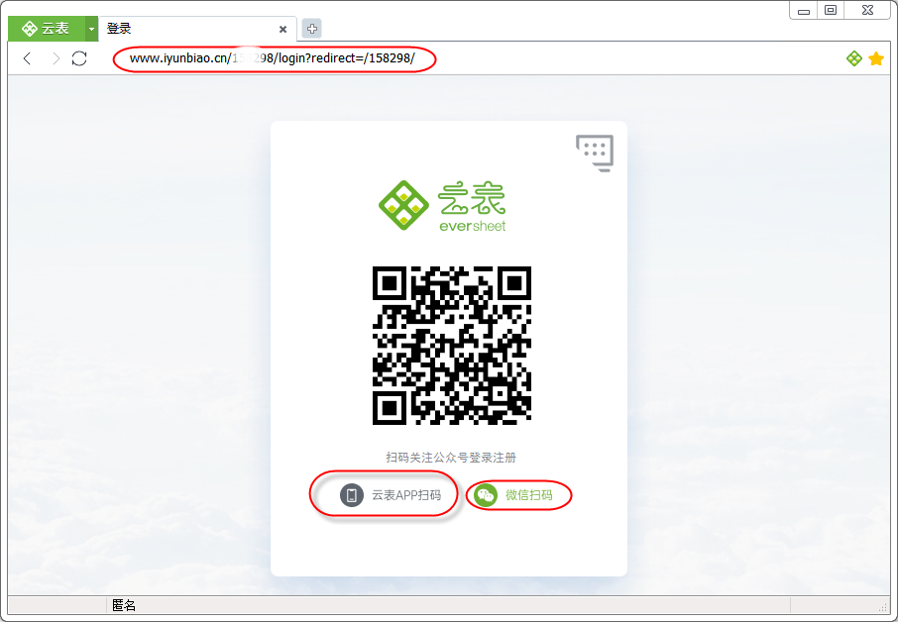Select 云表APP扫码 login option
The width and height of the screenshot is (898, 622).
tap(390, 495)
